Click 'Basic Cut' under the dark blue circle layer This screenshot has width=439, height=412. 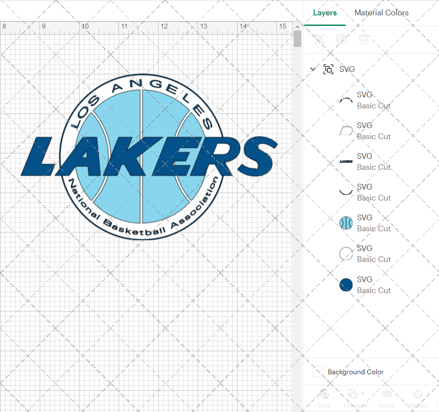coord(374,290)
